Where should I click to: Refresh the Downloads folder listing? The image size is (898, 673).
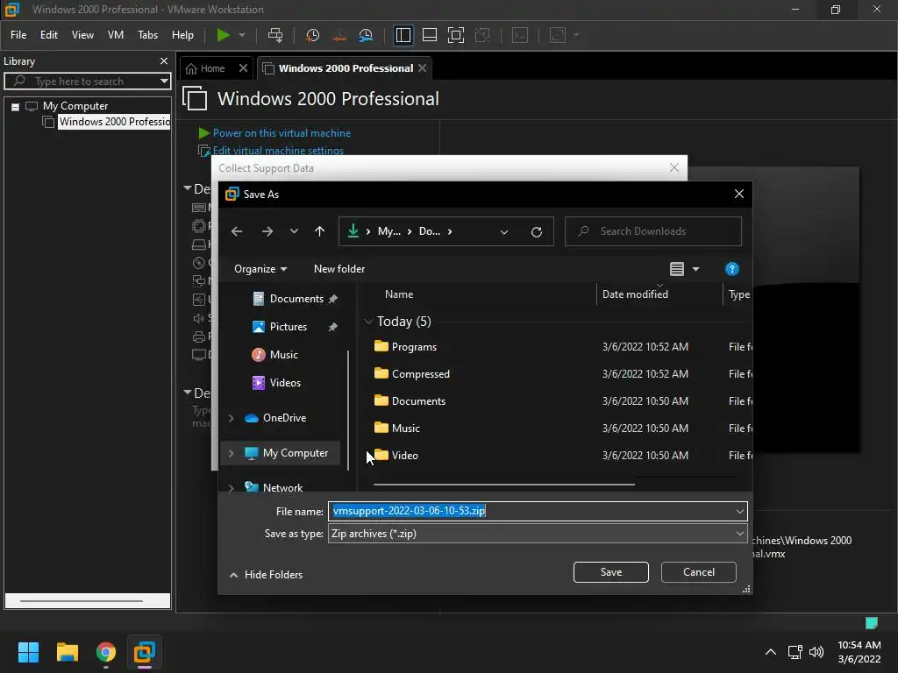537,231
